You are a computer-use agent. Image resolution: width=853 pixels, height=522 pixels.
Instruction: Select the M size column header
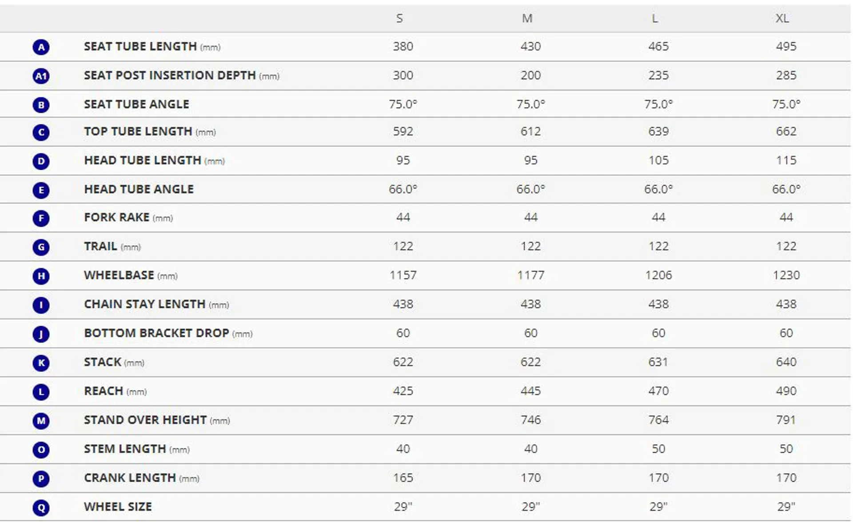(x=527, y=18)
